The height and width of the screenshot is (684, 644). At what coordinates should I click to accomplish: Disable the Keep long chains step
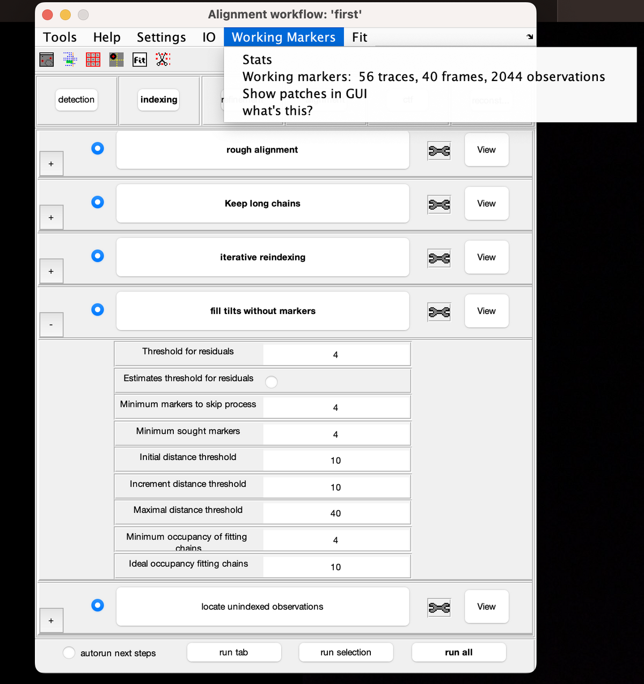coord(97,202)
